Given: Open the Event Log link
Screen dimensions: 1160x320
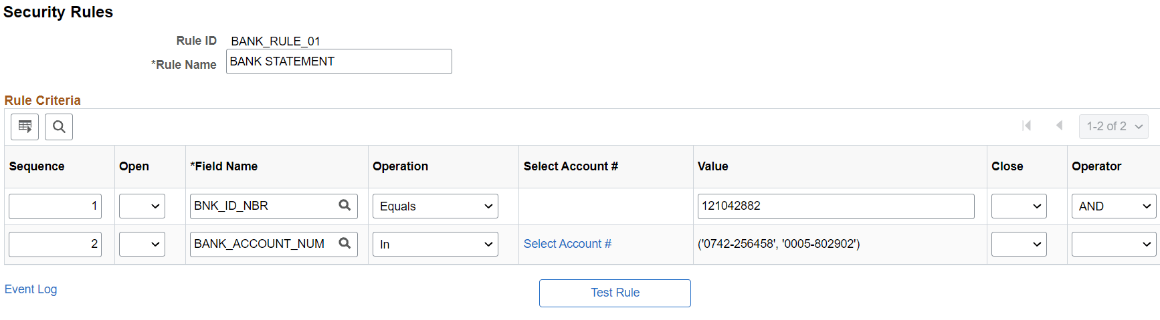Looking at the screenshot, I should (x=31, y=289).
